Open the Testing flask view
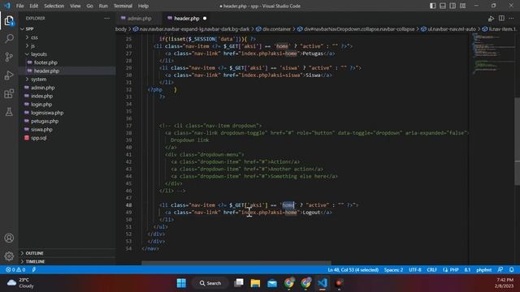 pyautogui.click(x=9, y=112)
